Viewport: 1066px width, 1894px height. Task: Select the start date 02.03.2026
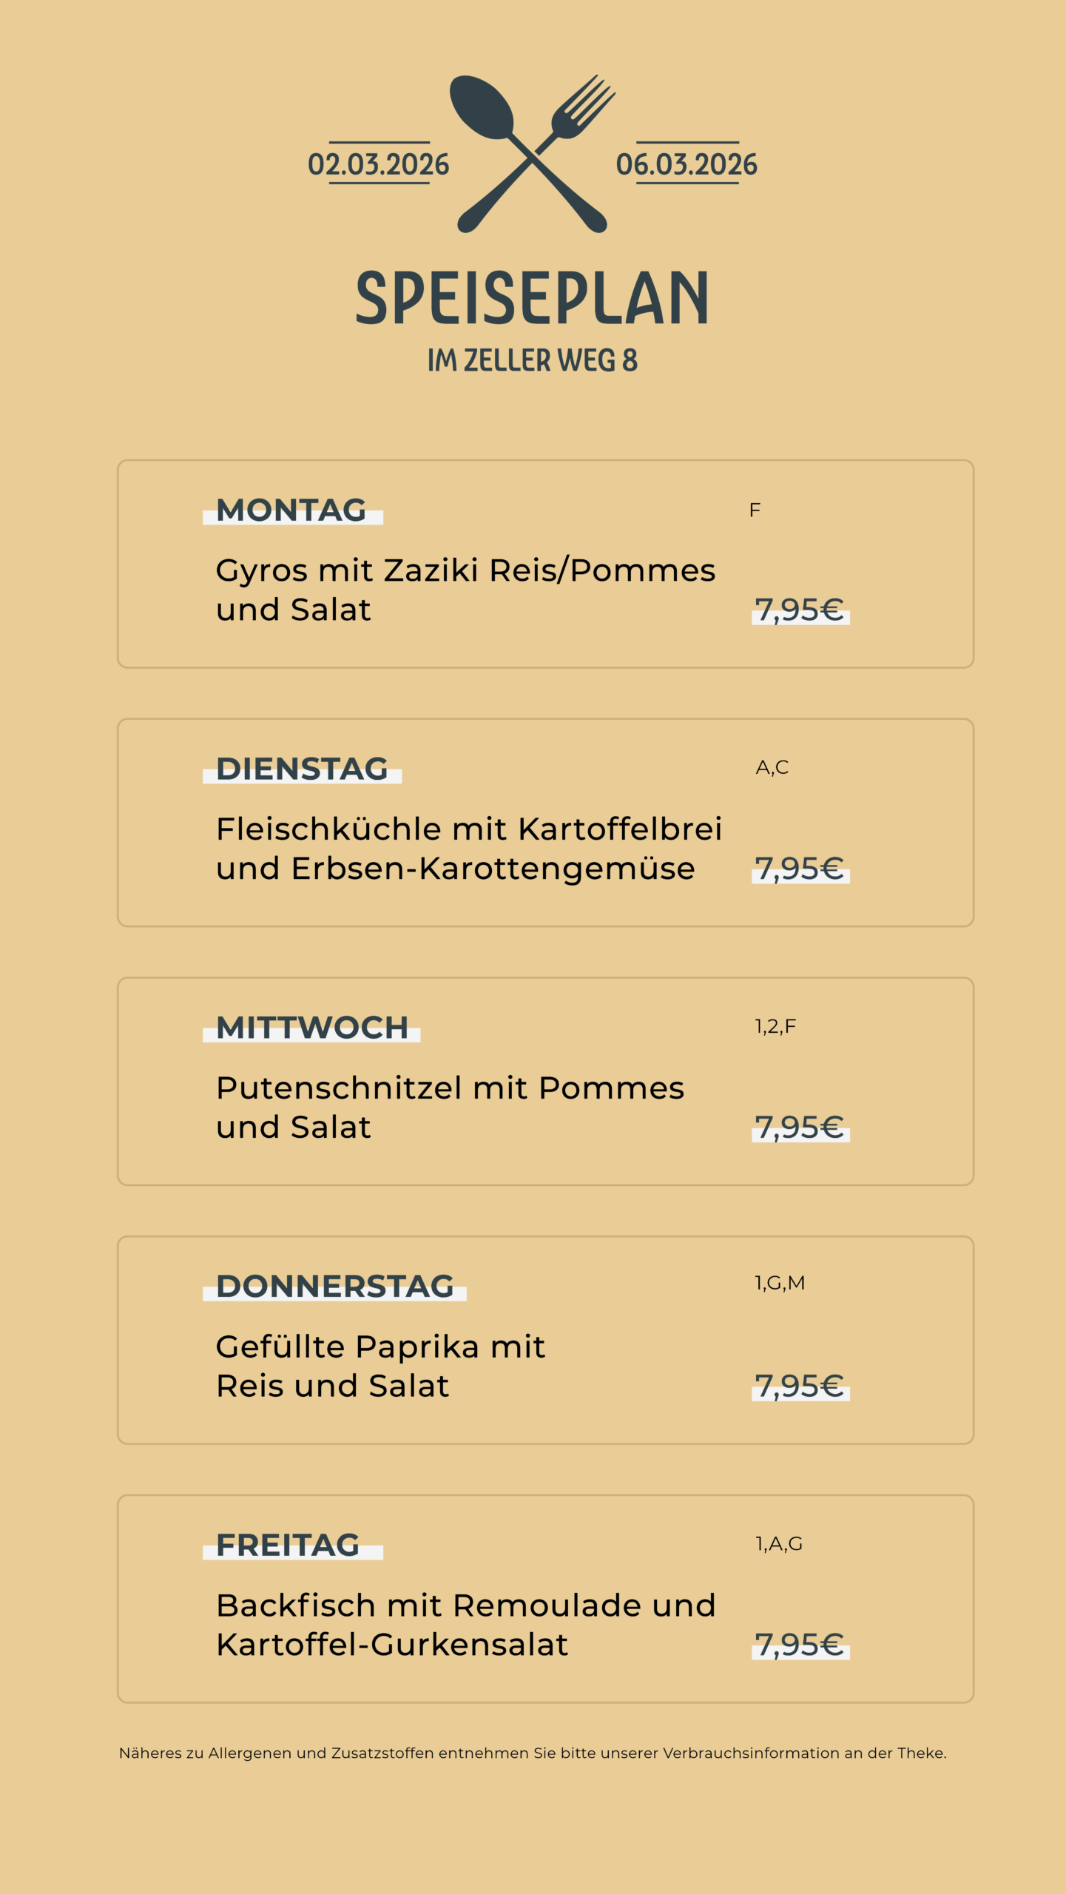pyautogui.click(x=379, y=164)
